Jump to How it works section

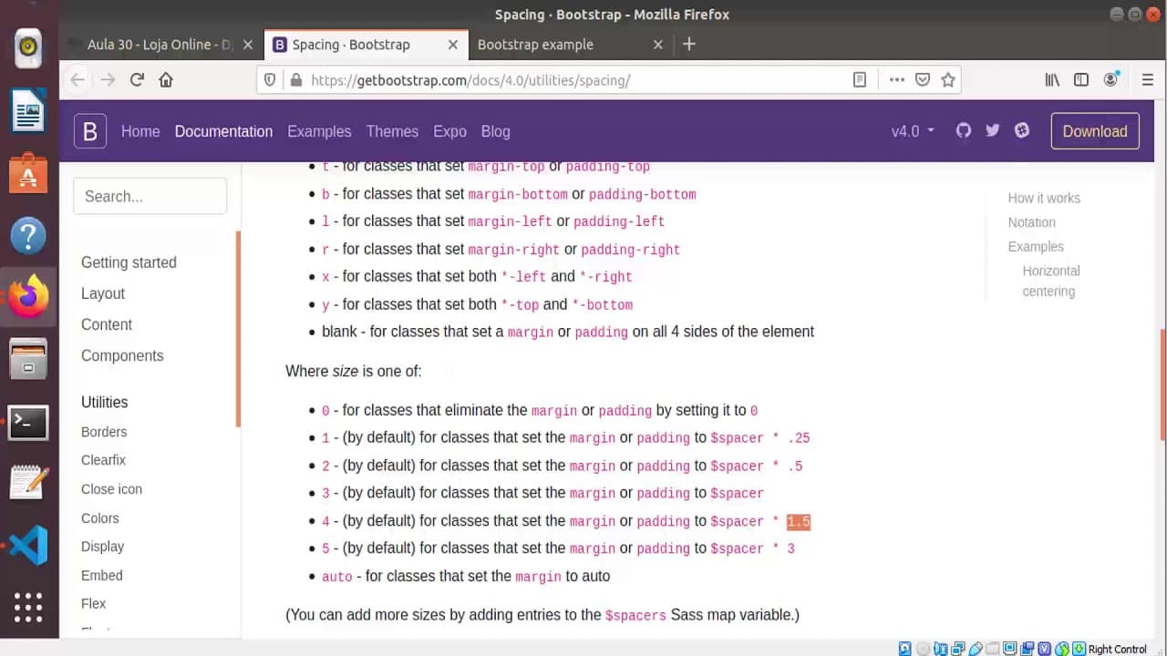click(x=1044, y=198)
